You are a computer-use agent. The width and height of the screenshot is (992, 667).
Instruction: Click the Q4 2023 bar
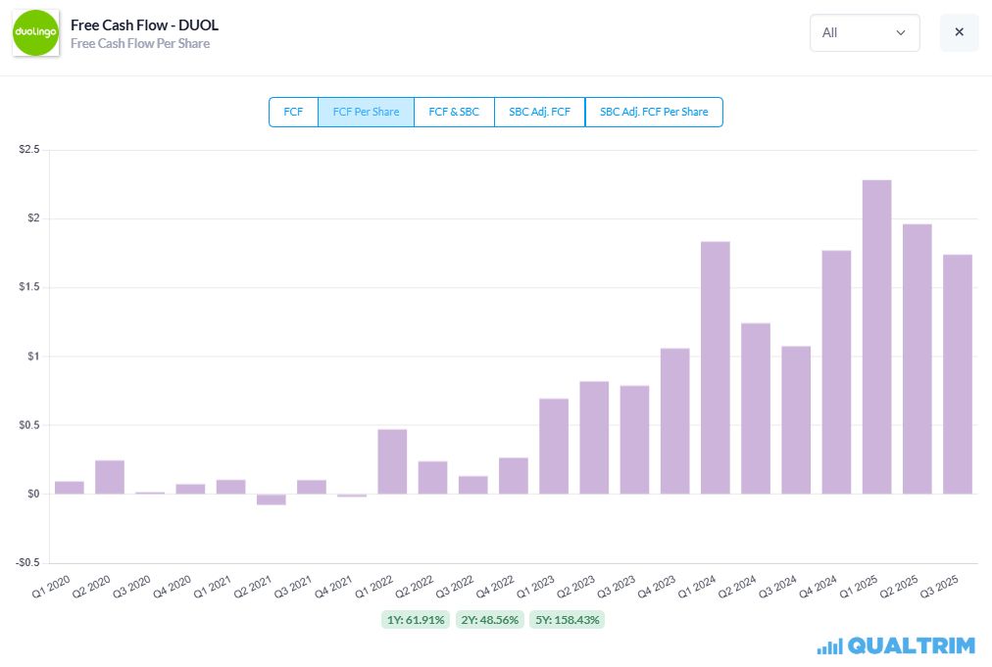pyautogui.click(x=675, y=421)
